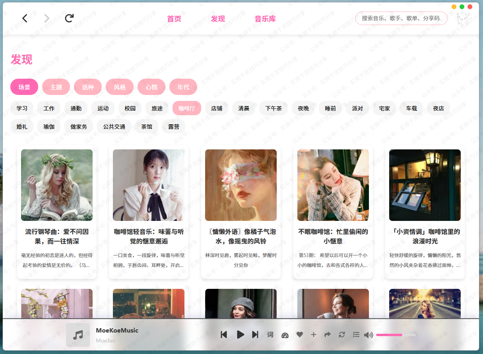Open the play queue list icon
This screenshot has height=354, width=483.
(x=356, y=335)
